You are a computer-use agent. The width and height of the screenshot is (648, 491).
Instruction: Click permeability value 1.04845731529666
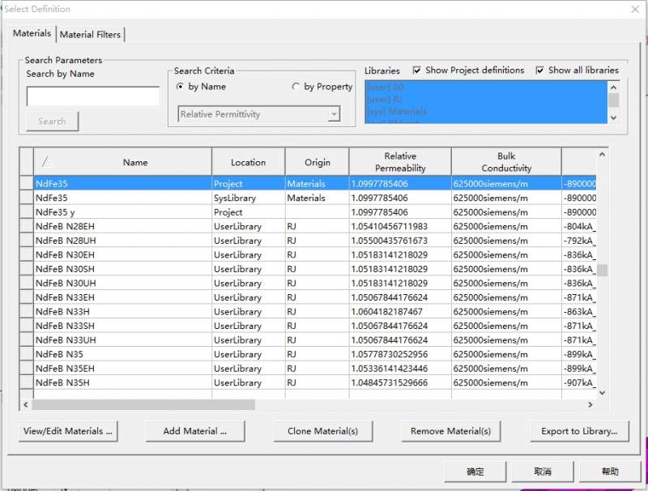(x=390, y=382)
